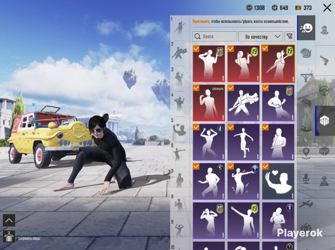Select the highlighted inventory crate tab
The image size is (335, 250).
[325, 121]
